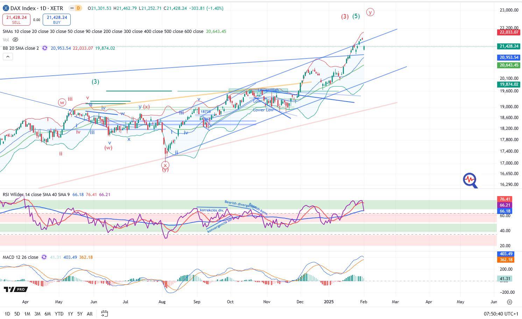Switch time range to YTD

pos(59,314)
